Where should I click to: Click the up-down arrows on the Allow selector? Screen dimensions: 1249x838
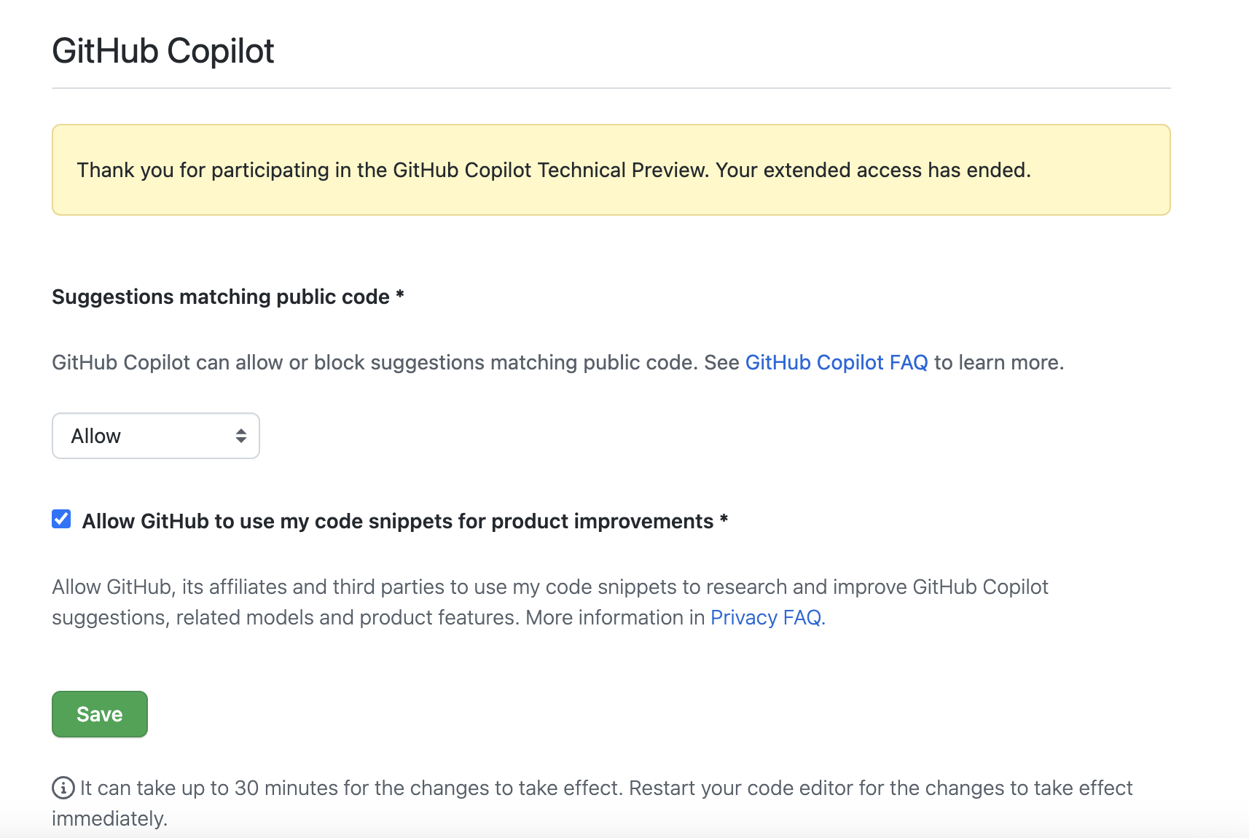(241, 436)
